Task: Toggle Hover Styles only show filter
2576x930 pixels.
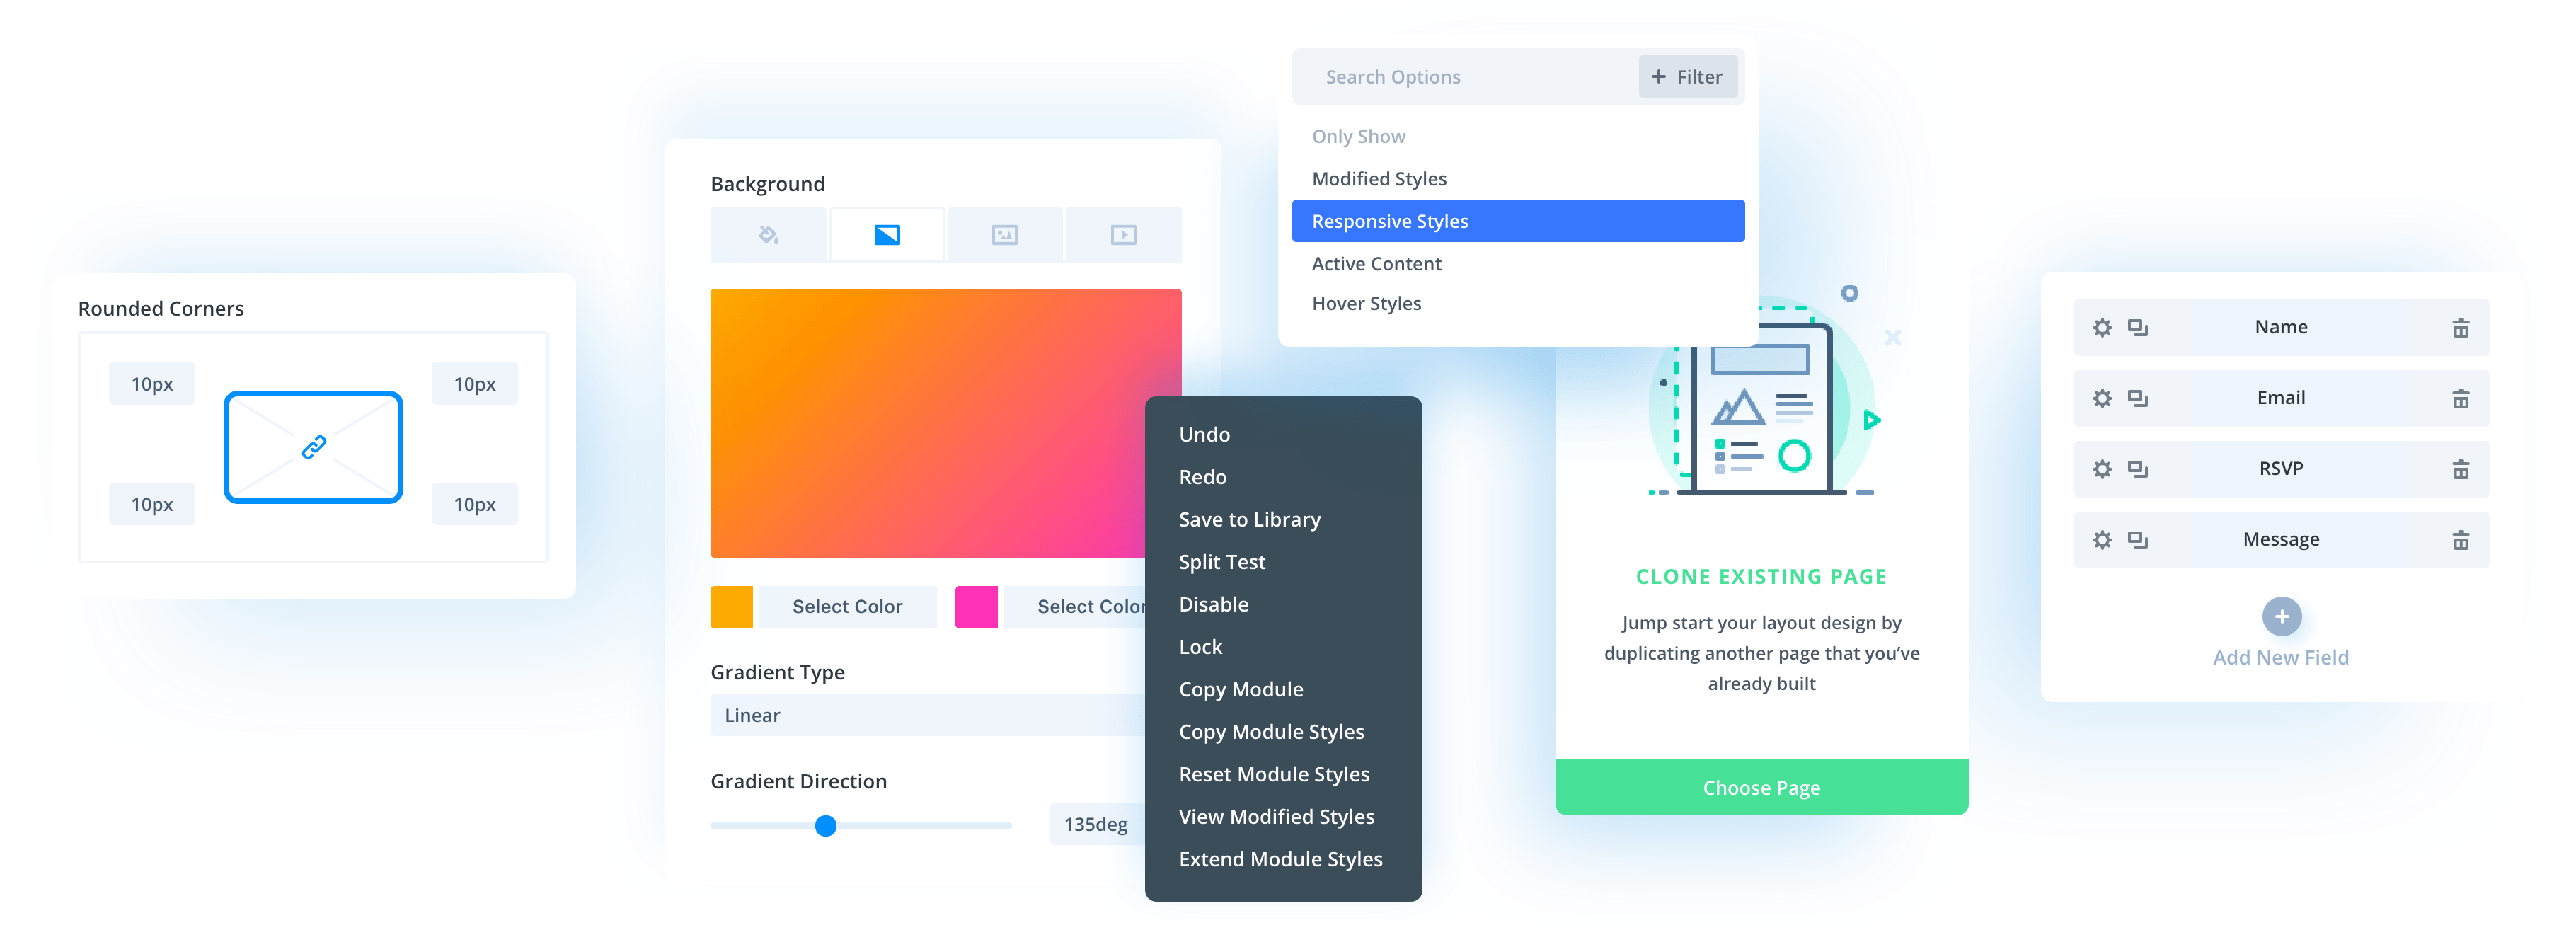Action: (x=1365, y=301)
